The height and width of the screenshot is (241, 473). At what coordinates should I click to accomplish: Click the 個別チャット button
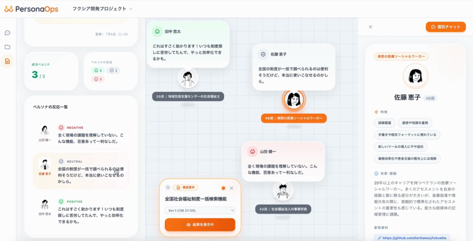coord(446,27)
